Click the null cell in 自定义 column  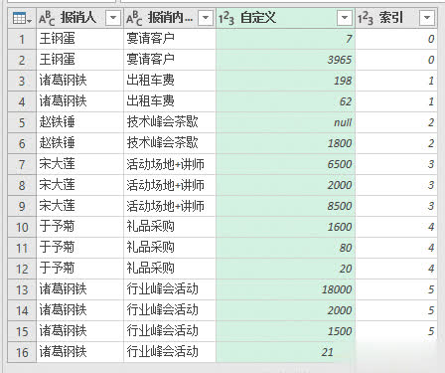click(x=285, y=122)
